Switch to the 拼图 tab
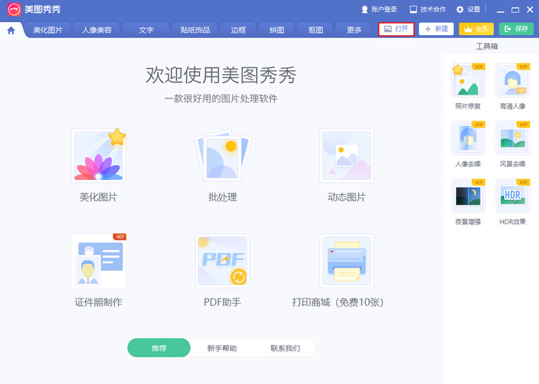 coord(277,30)
